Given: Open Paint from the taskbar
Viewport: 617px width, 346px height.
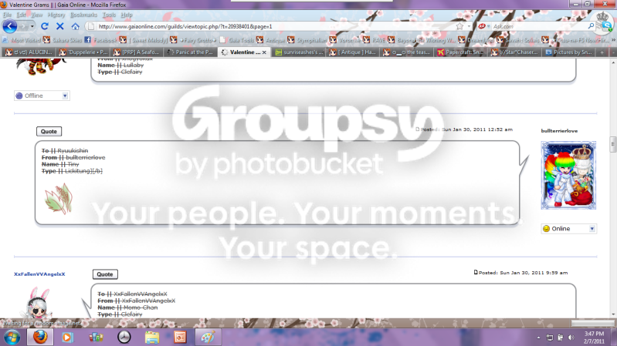Looking at the screenshot, I should [x=208, y=338].
